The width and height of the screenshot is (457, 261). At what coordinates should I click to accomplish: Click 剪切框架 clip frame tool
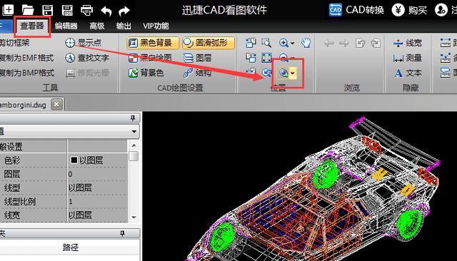[14, 43]
